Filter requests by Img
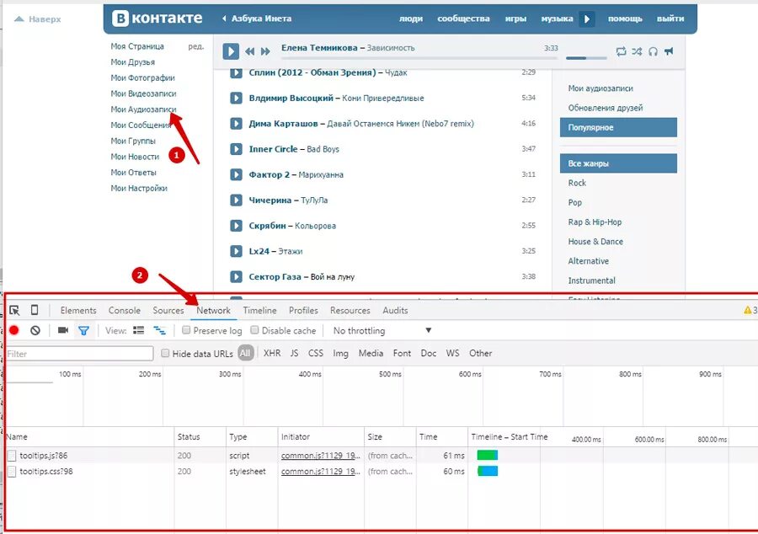 click(340, 353)
